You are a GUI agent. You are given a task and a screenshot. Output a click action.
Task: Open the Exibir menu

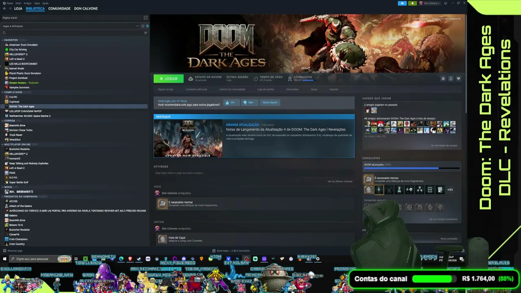18,3
